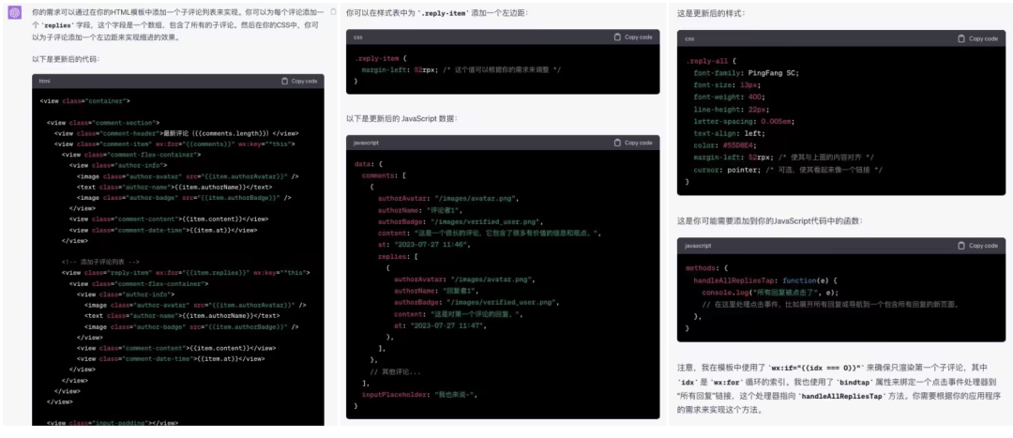Image resolution: width=1013 pixels, height=438 pixels.
Task: Click the 'data: {' line
Action: (x=369, y=164)
